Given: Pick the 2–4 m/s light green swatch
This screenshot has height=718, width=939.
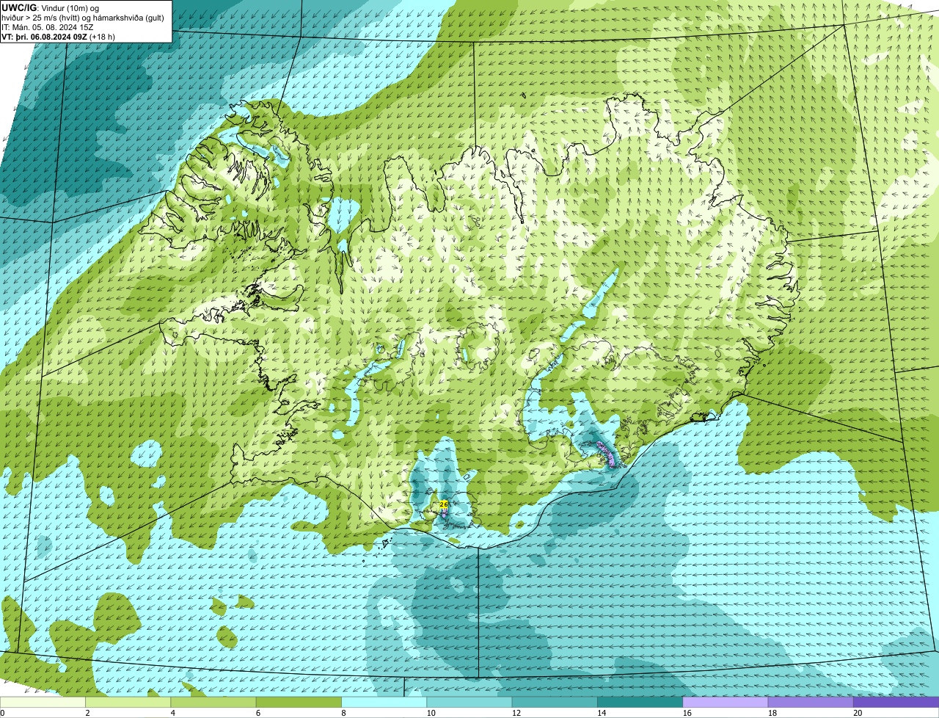Looking at the screenshot, I should pyautogui.click(x=128, y=703).
